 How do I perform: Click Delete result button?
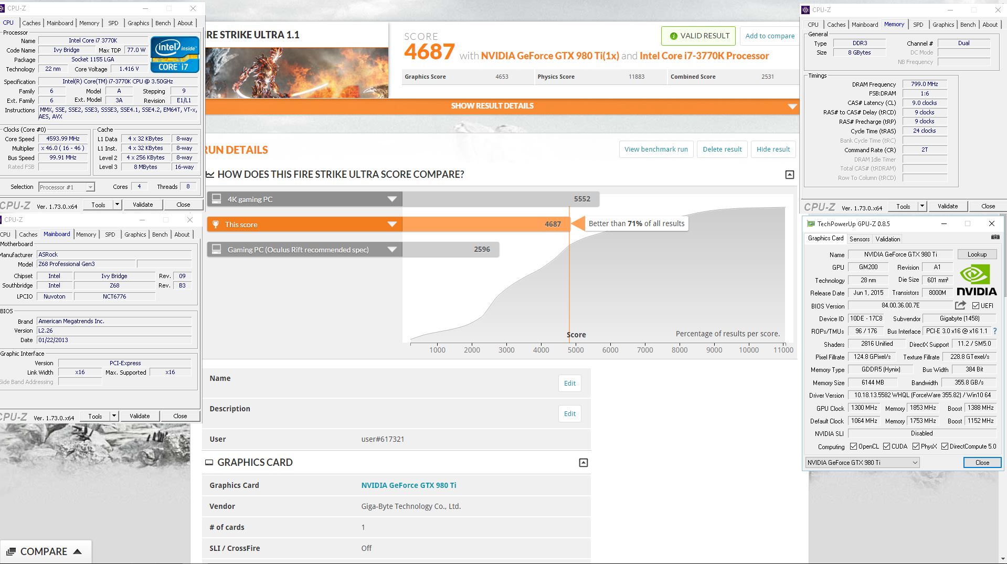pos(722,149)
